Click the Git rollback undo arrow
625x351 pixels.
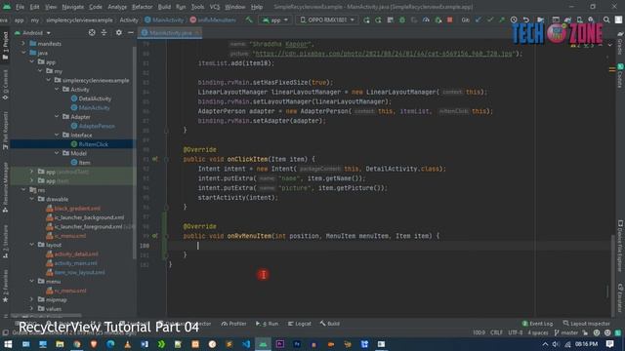pyautogui.click(x=526, y=19)
